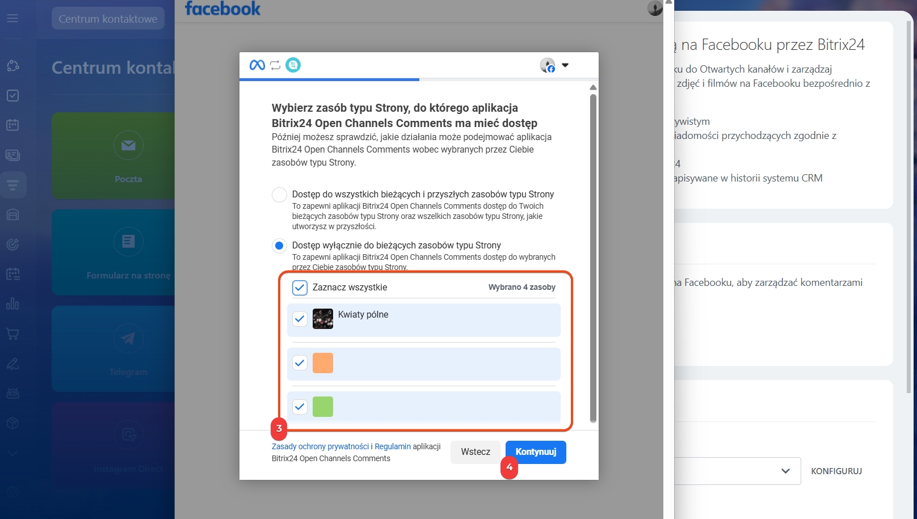Open the cube box icon in sidebar
The height and width of the screenshot is (519, 917).
point(12,423)
